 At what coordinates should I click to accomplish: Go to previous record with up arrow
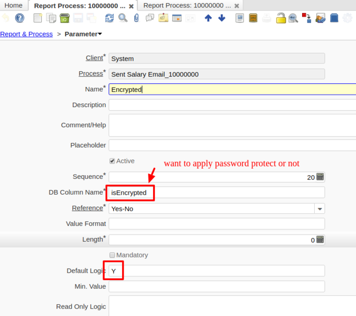tap(208, 18)
